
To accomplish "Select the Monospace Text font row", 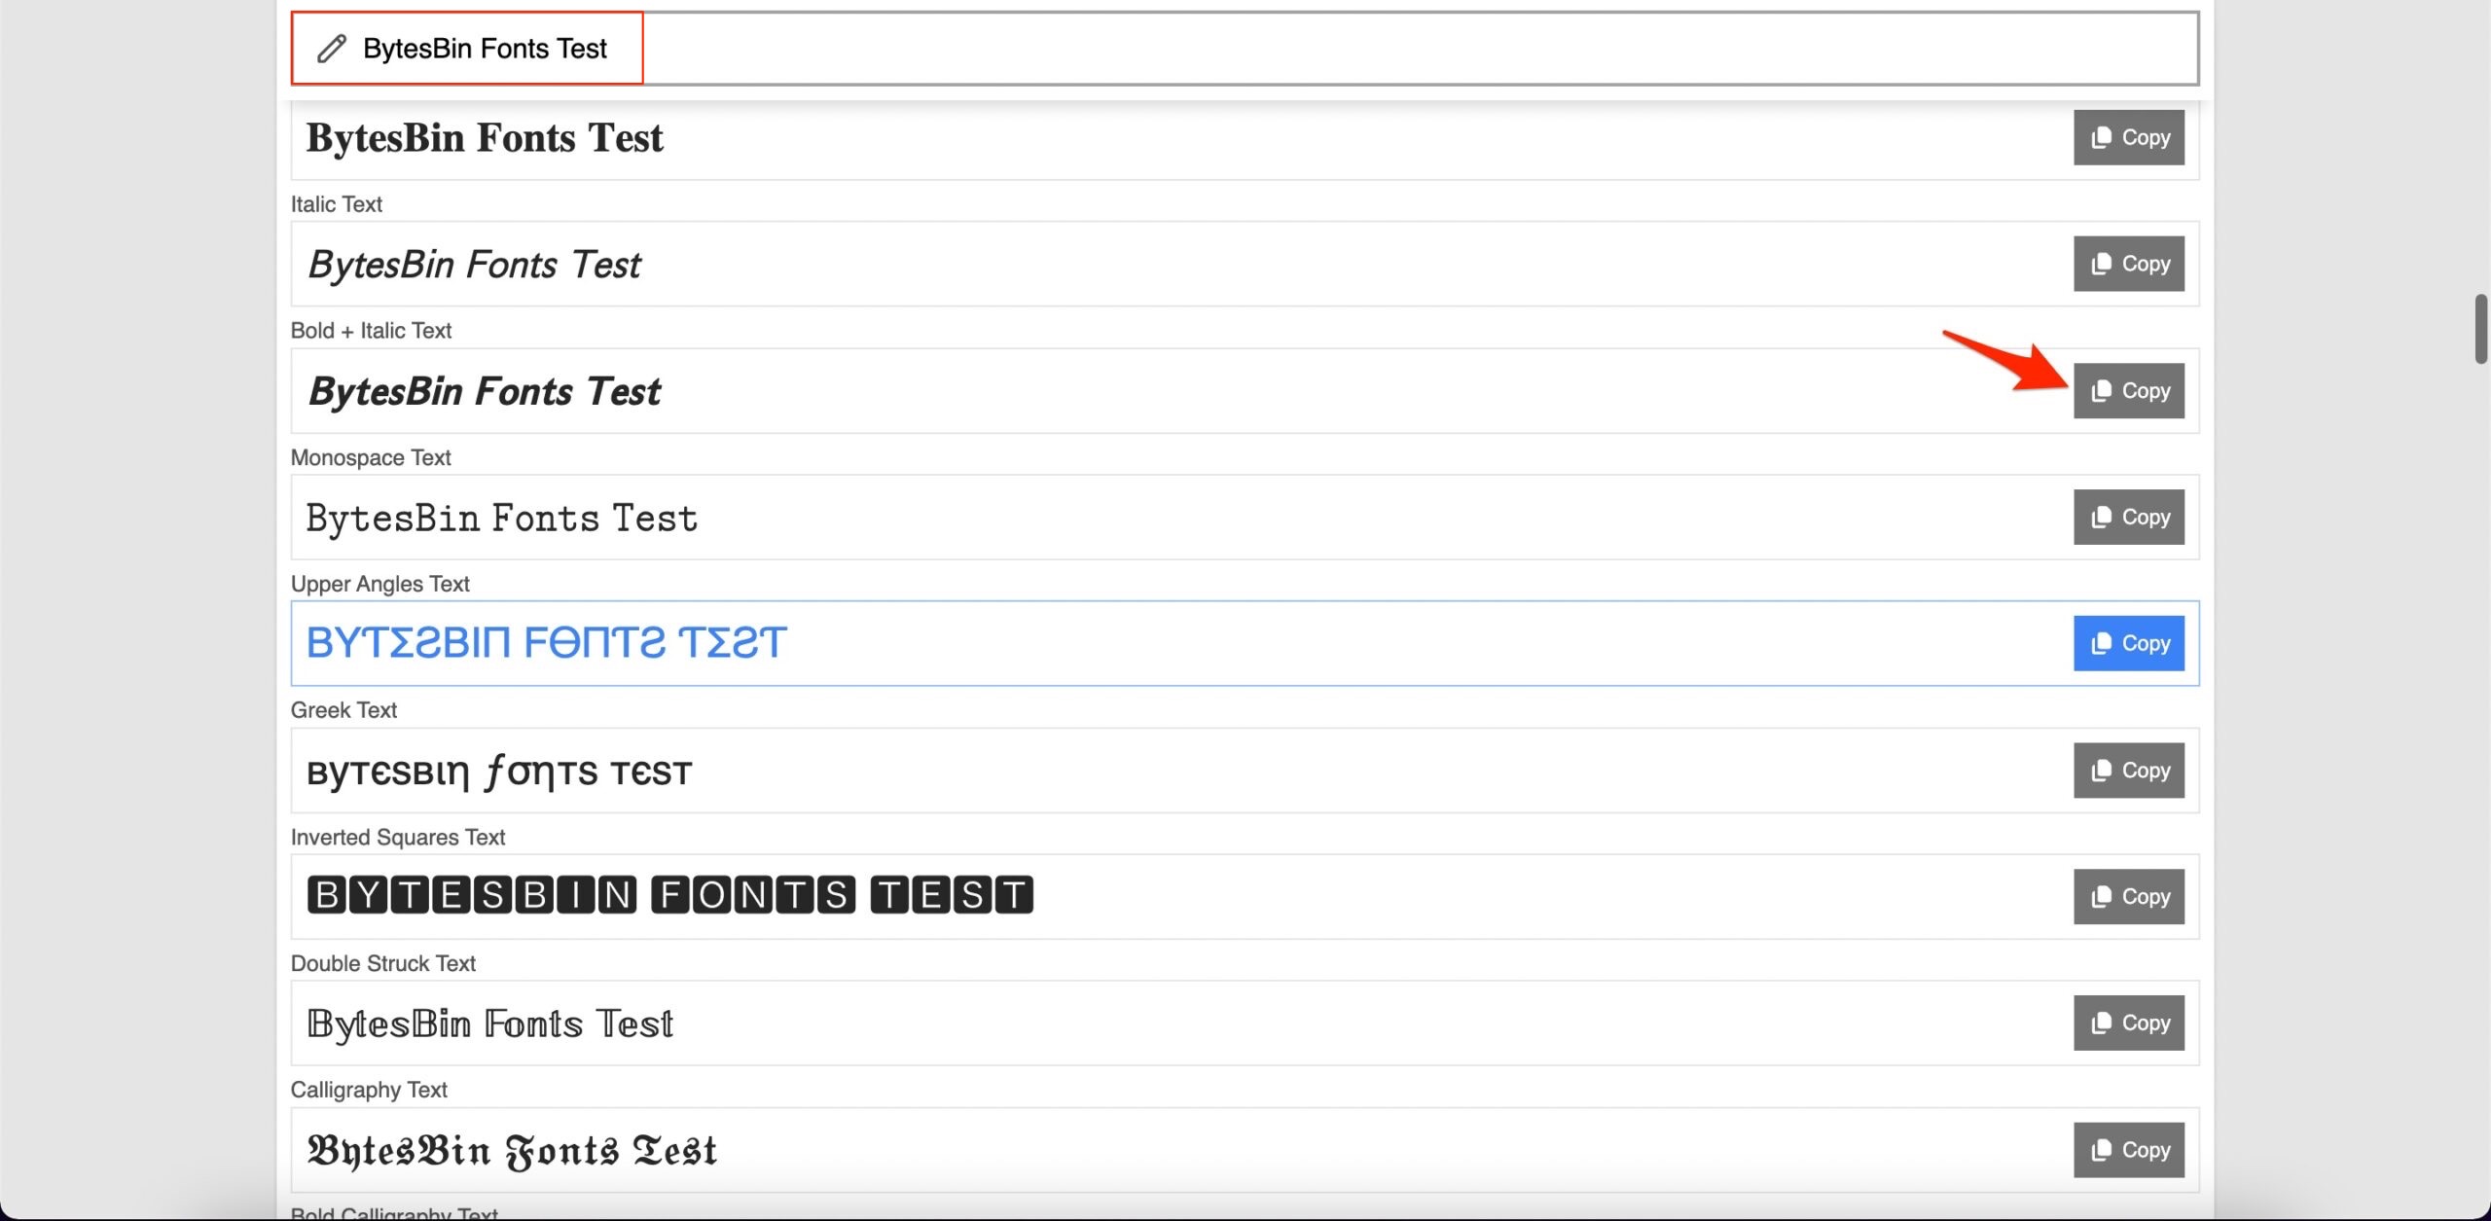I will click(1245, 516).
